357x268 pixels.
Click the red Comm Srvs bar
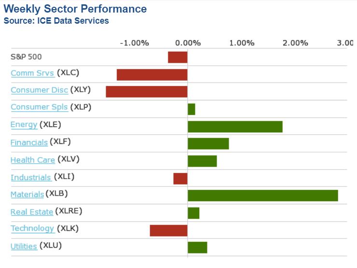point(152,74)
